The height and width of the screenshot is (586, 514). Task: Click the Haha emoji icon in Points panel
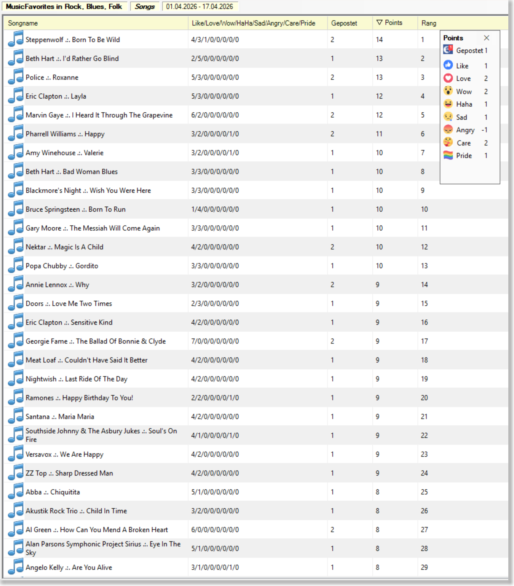pyautogui.click(x=448, y=104)
